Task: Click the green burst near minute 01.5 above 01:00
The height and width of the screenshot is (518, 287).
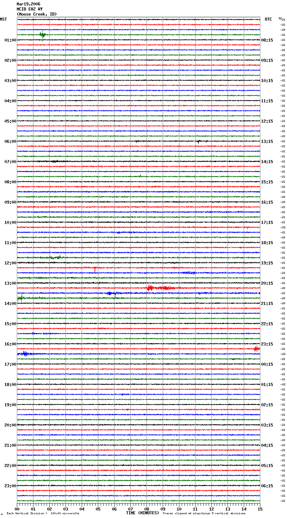Action: click(x=43, y=35)
